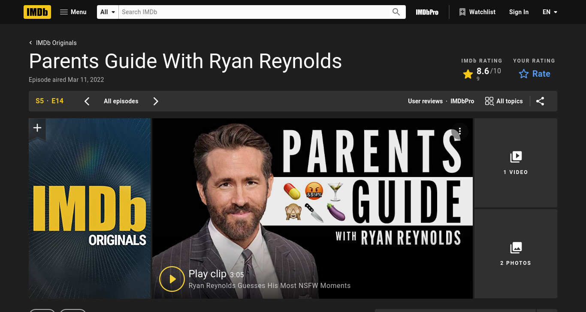Click 'Episode aired Mar 11, 2022' text
Screen dimensions: 586x312
pos(66,80)
